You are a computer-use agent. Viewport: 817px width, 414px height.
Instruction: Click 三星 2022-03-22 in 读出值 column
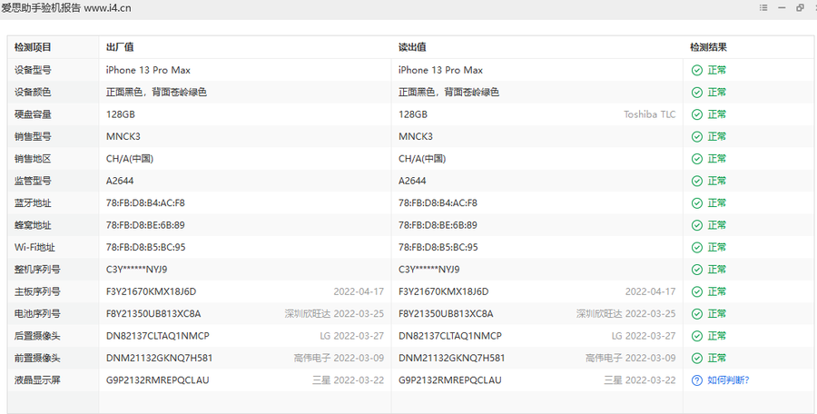click(x=640, y=380)
